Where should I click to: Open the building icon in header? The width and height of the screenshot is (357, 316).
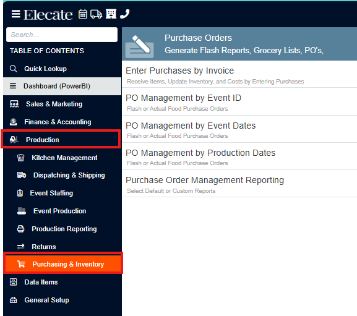(x=111, y=14)
